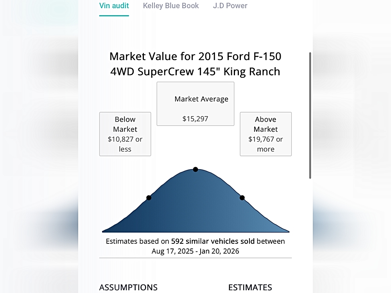Open the Kelley Blue Book tab
Screen dimensions: 391x293
pos(171,6)
